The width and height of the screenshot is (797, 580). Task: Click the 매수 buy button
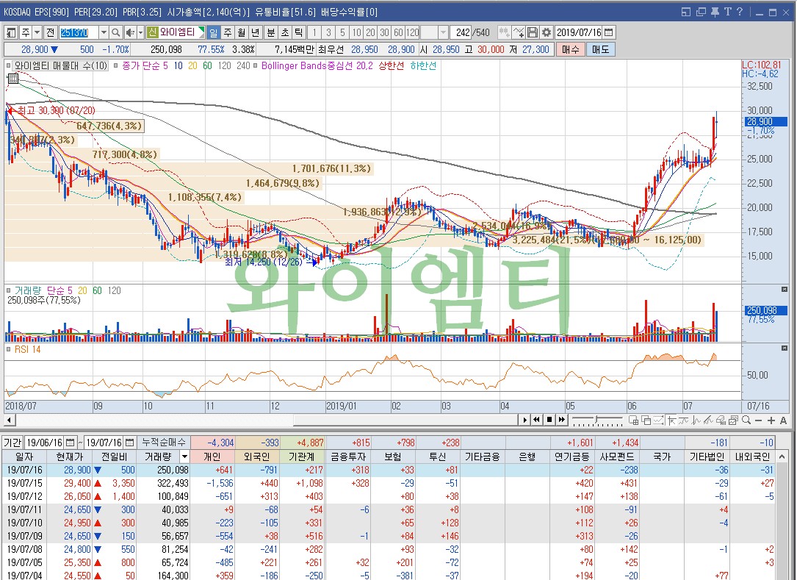pos(570,49)
